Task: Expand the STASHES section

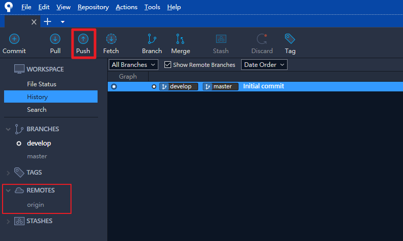Action: 8,221
